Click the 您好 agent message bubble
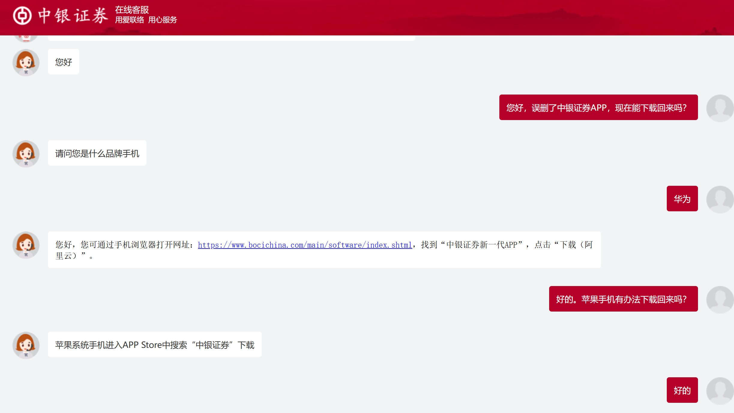 point(64,62)
